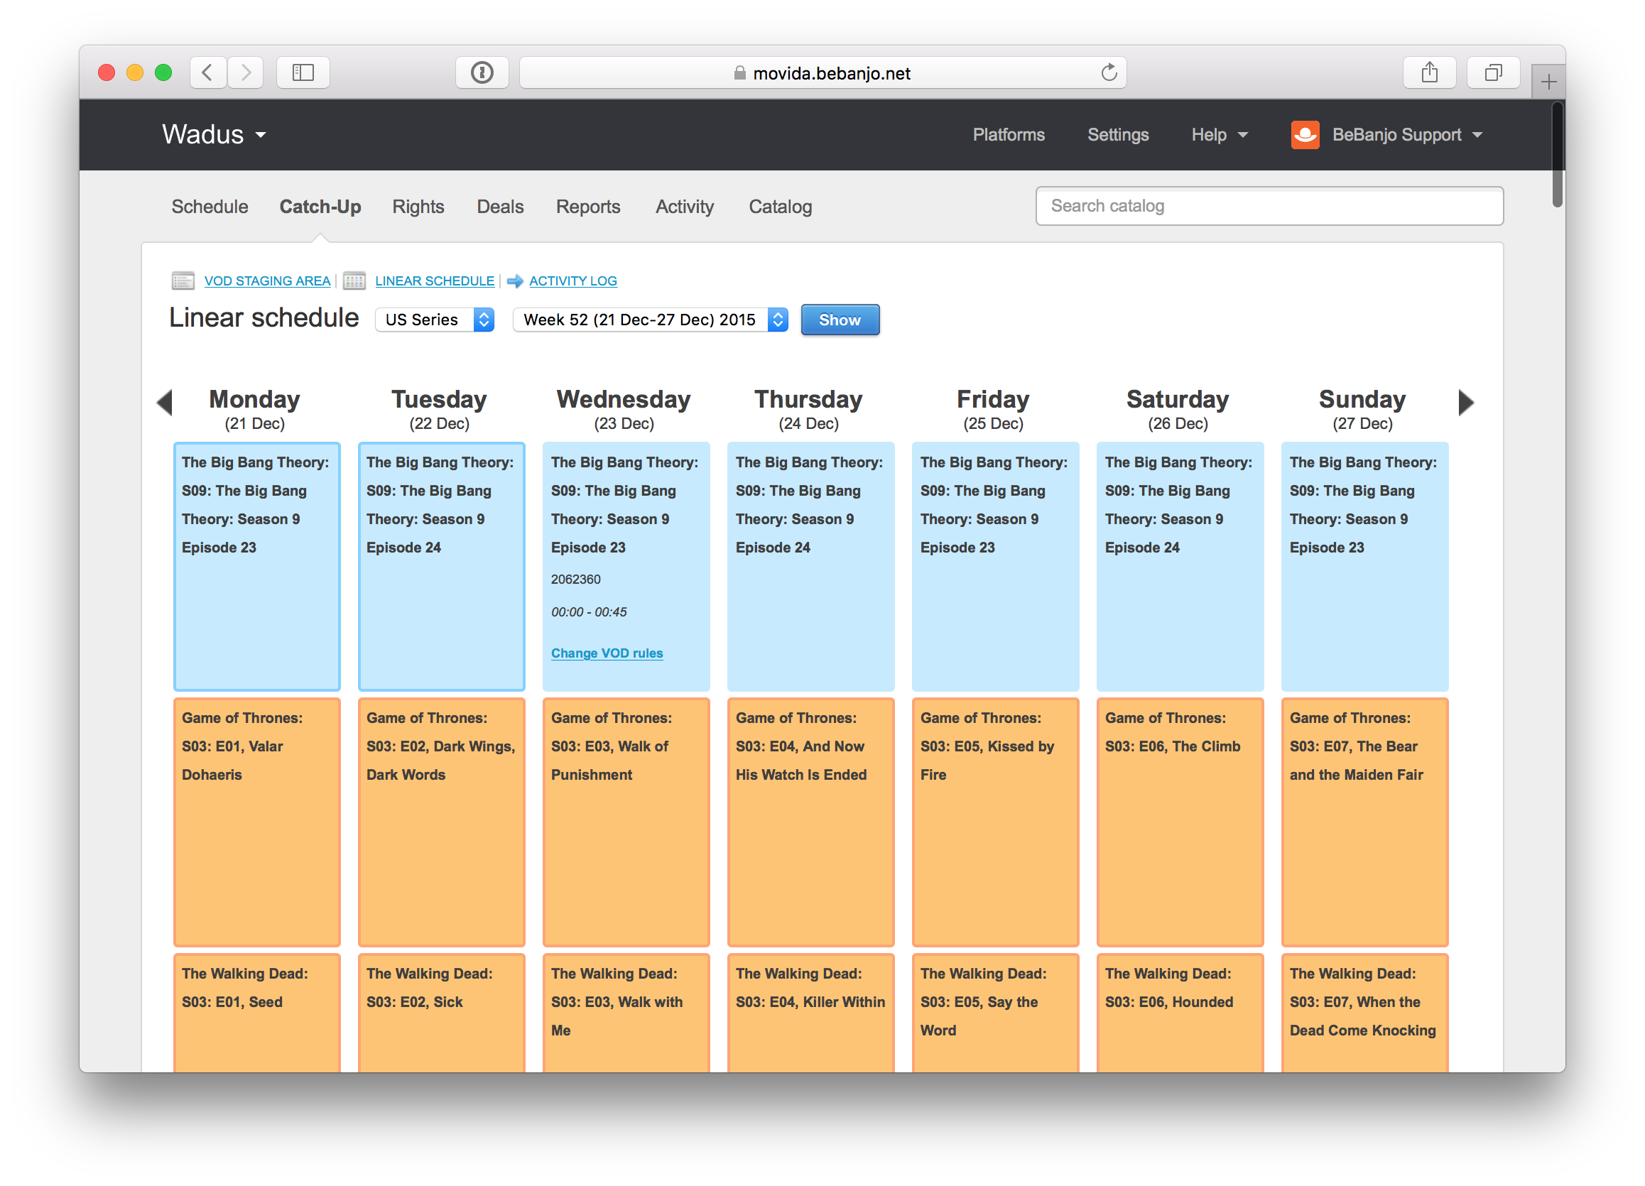Click the Show button
Screen dimensions: 1645x1186
click(840, 320)
